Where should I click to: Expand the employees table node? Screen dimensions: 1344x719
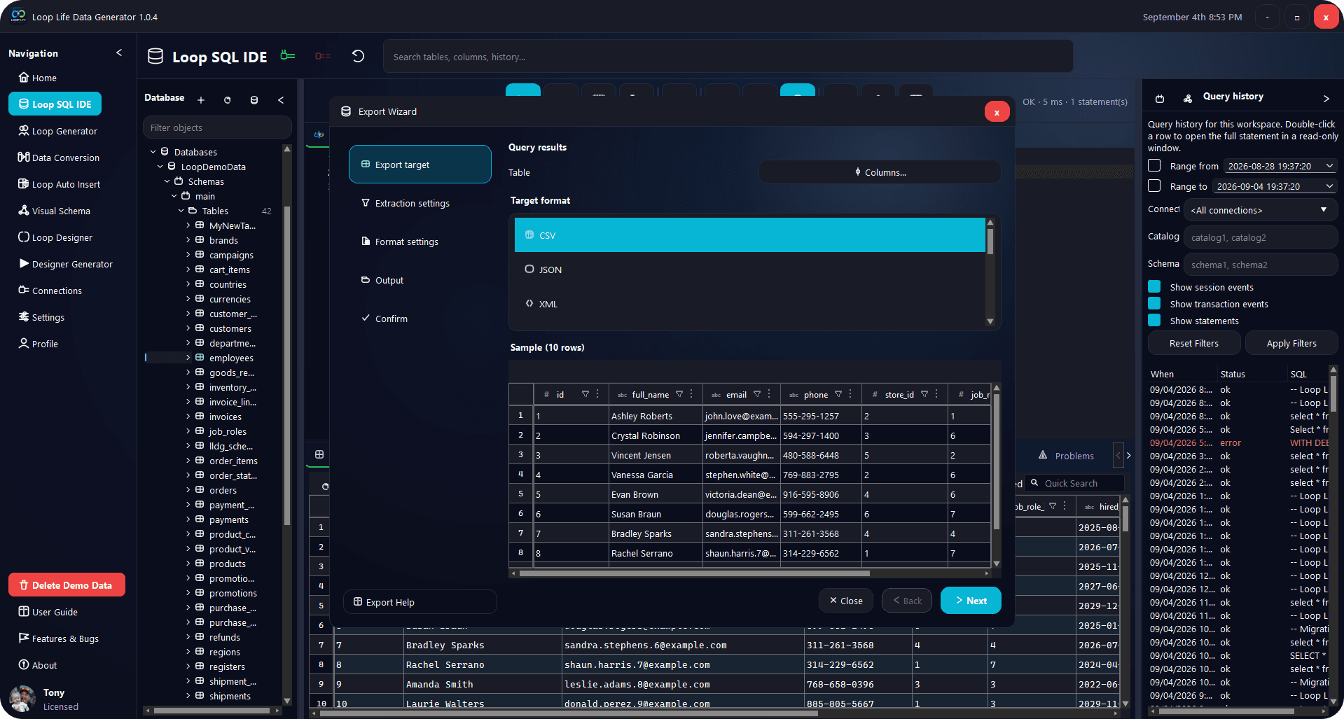point(188,358)
